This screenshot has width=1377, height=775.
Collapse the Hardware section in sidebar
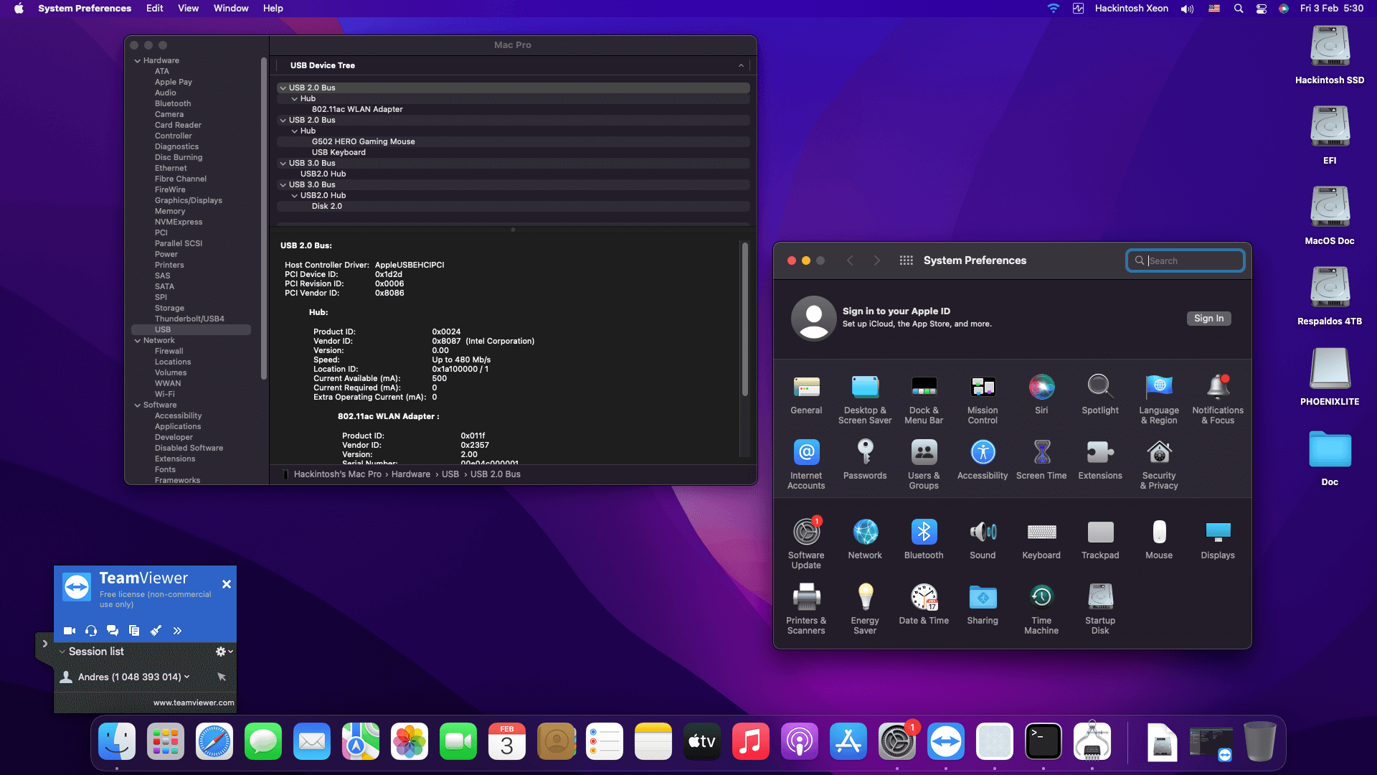[138, 61]
